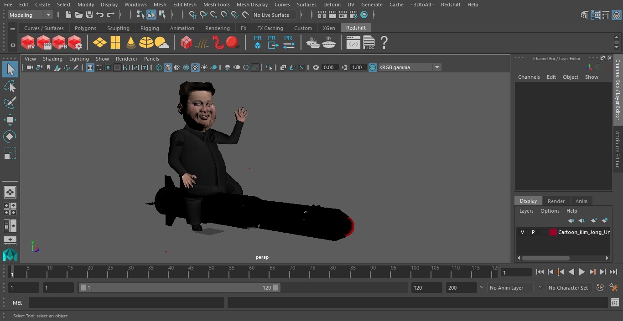623x321 pixels.
Task: Open the Redshift script editor icon
Action: (x=353, y=43)
